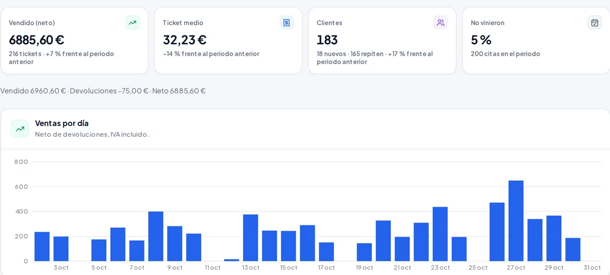
Task: Click the bar above 3 oct
Action: coord(61,249)
